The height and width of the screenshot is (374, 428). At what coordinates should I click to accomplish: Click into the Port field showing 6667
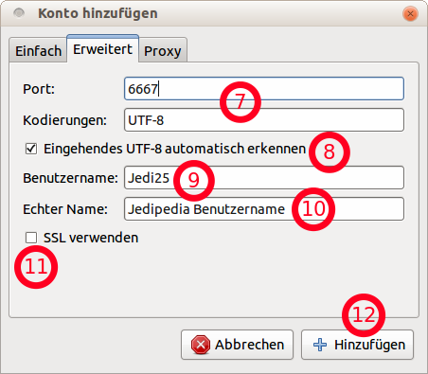(x=264, y=89)
